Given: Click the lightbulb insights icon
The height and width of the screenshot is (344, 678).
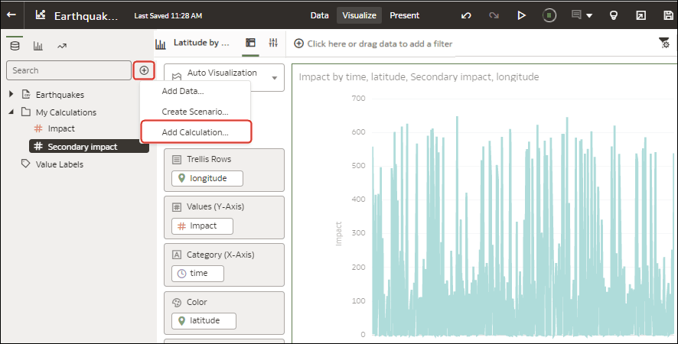Looking at the screenshot, I should tap(613, 15).
